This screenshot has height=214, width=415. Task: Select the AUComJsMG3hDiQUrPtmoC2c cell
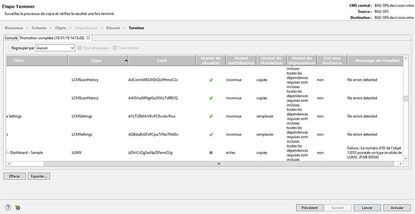tap(153, 79)
